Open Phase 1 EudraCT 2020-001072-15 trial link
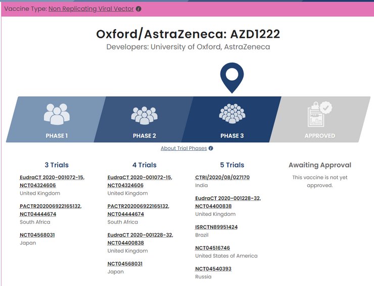The height and width of the screenshot is (286, 374). 52,178
